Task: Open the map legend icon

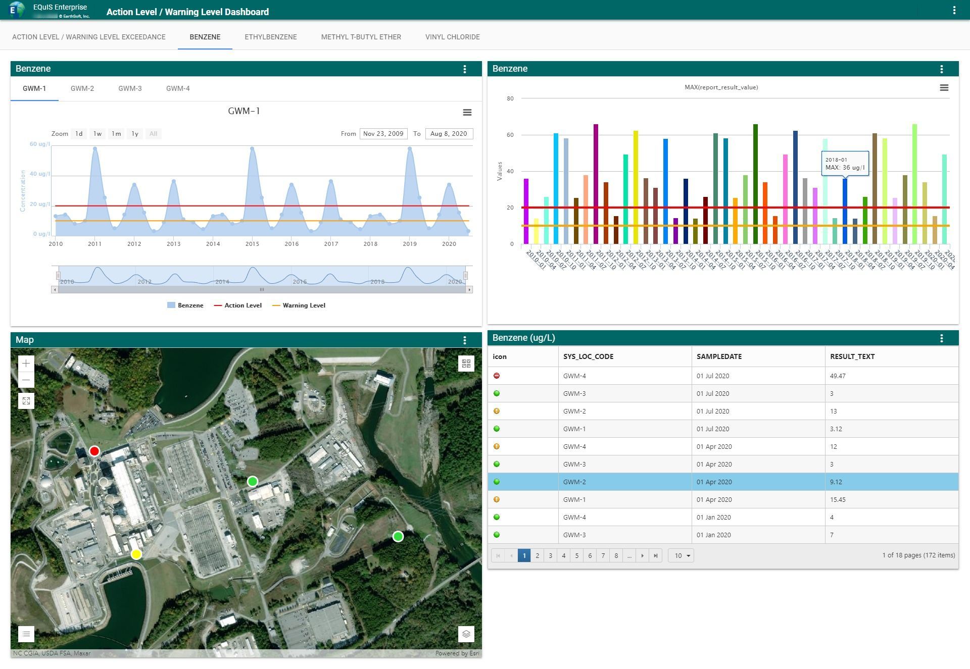Action: pos(26,634)
